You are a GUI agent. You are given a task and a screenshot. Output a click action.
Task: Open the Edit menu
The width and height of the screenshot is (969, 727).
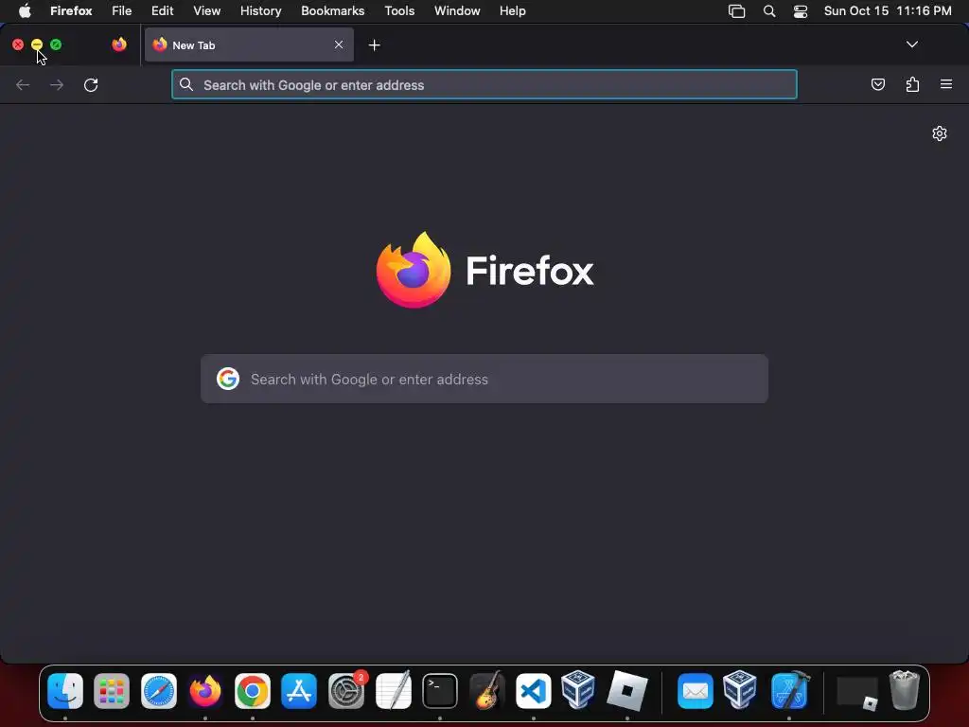[x=163, y=11]
